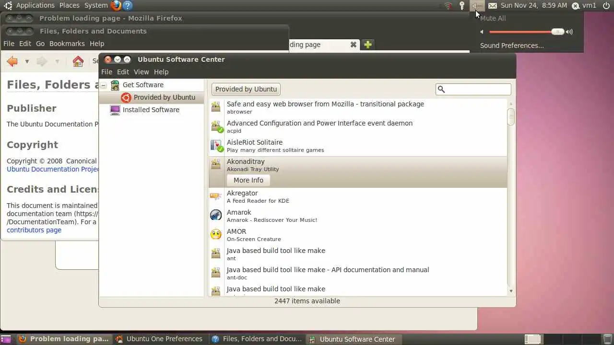614x345 pixels.
Task: Open Back history dropdown arrow in Help window
Action: 27,61
